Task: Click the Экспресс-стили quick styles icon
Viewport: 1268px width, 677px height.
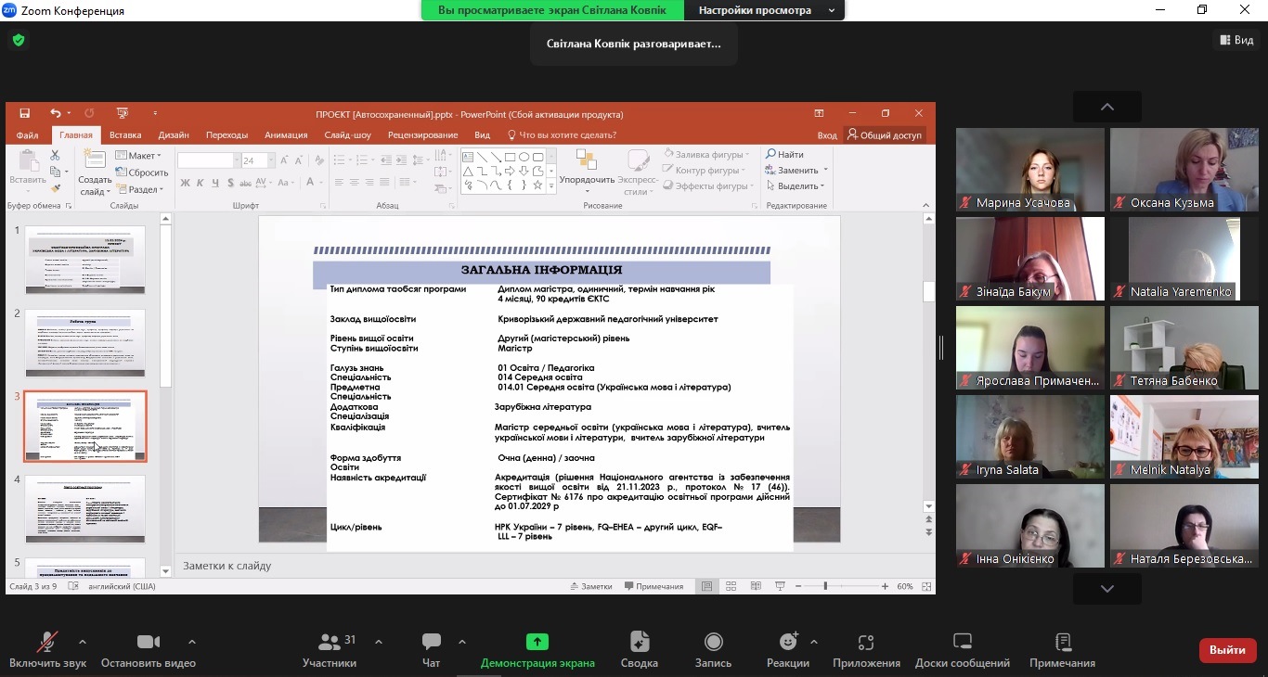Action: (x=638, y=161)
